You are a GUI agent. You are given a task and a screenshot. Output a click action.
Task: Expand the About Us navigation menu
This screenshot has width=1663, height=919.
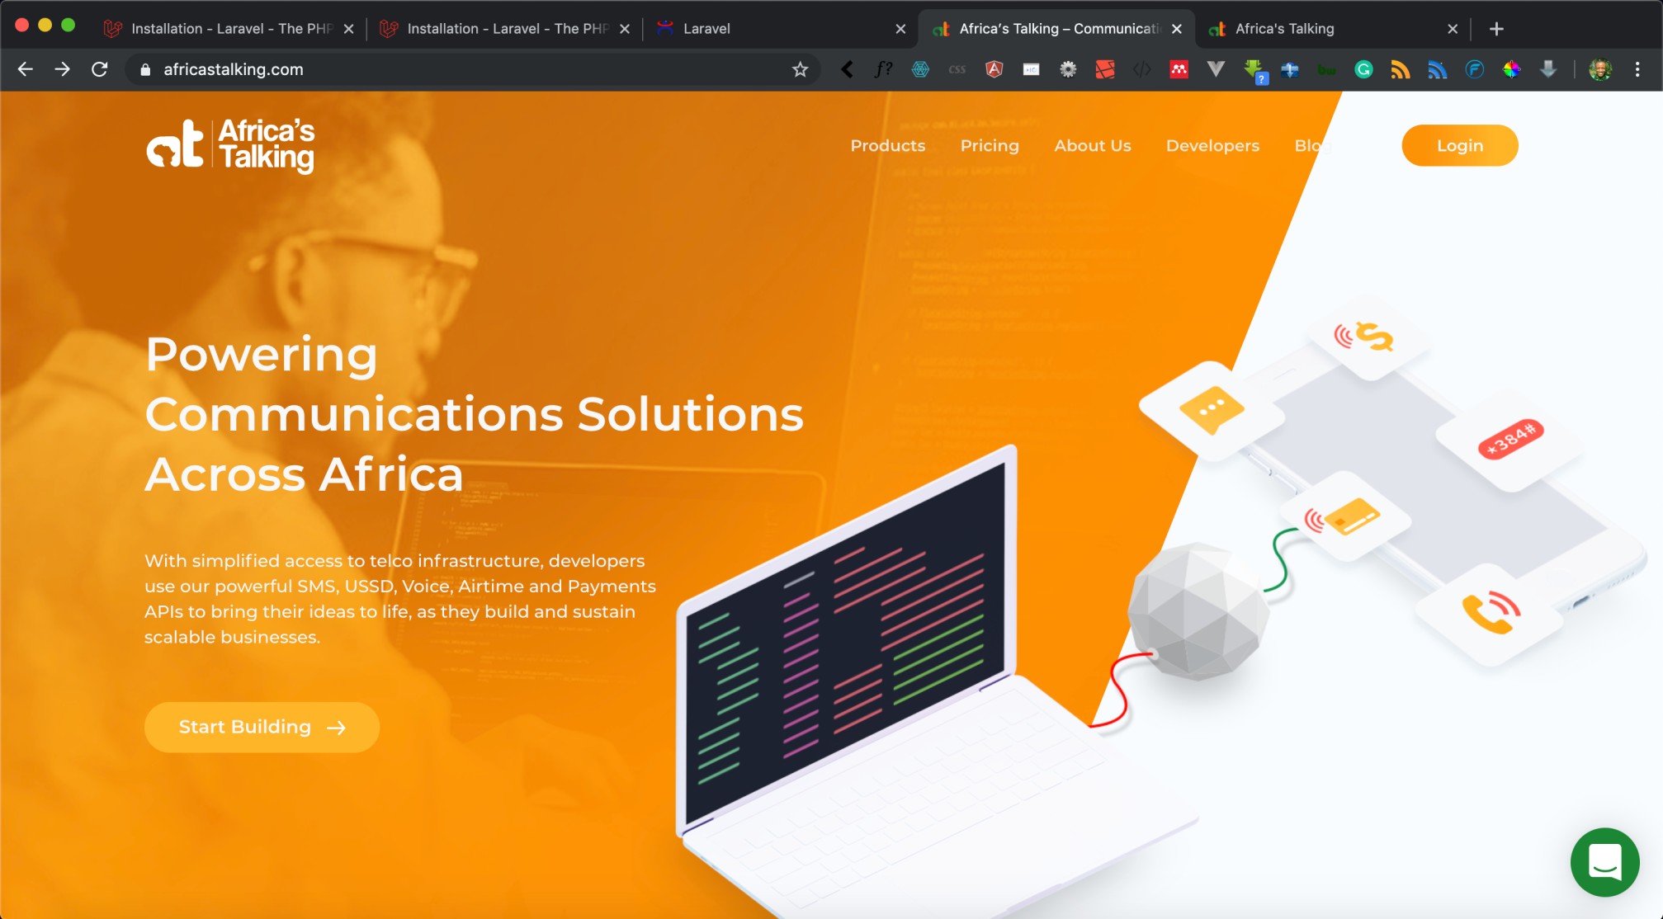1093,145
